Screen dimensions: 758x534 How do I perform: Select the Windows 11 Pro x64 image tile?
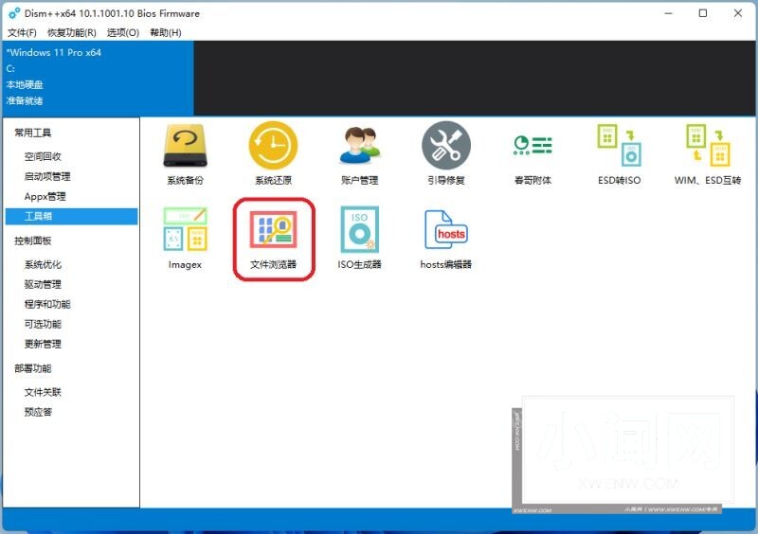tap(99, 79)
